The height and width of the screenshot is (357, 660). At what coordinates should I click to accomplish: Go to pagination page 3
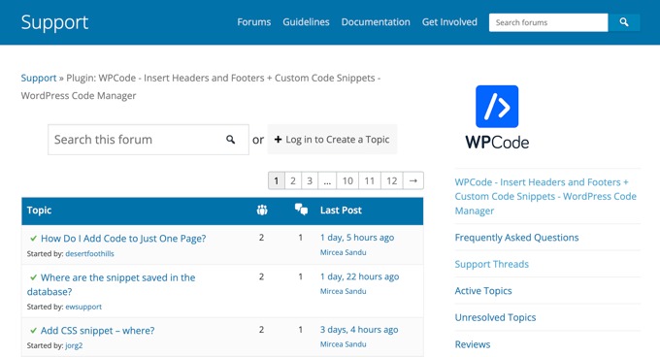click(x=310, y=180)
